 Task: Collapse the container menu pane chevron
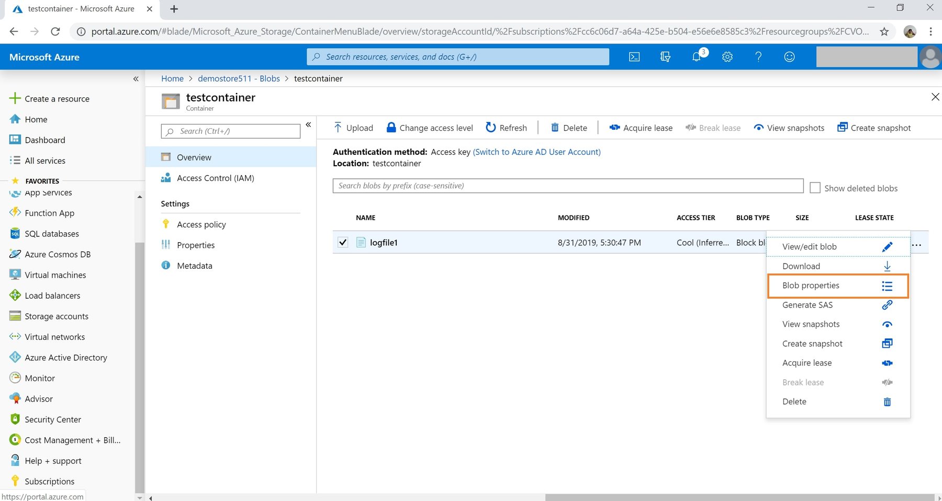point(308,124)
